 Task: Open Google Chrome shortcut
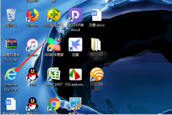pos(54,104)
